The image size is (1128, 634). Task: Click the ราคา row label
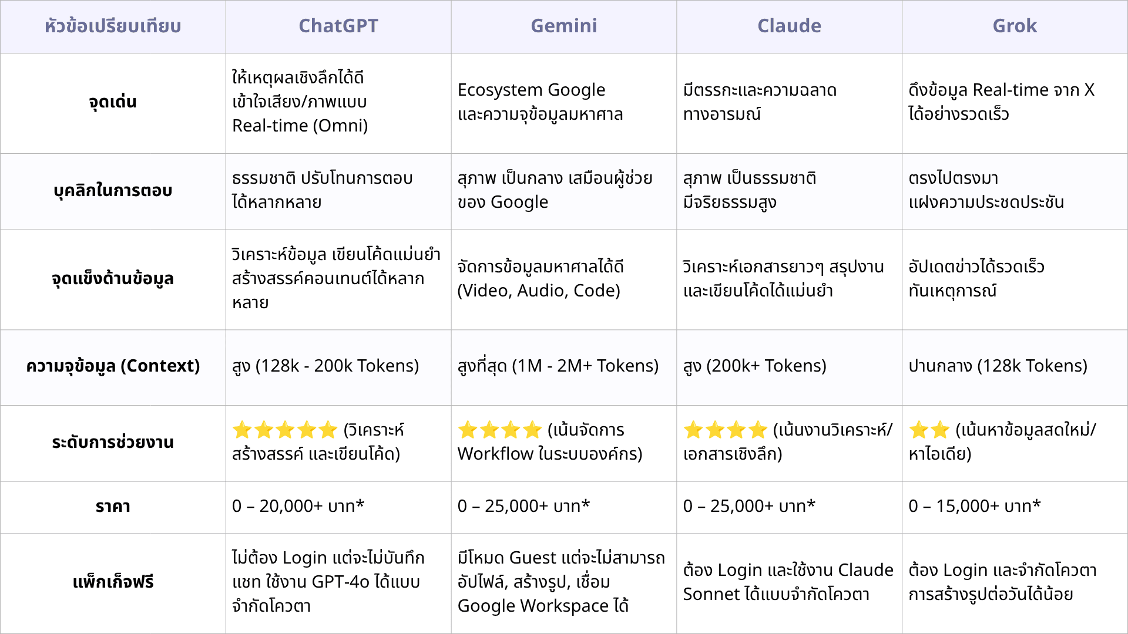click(113, 506)
